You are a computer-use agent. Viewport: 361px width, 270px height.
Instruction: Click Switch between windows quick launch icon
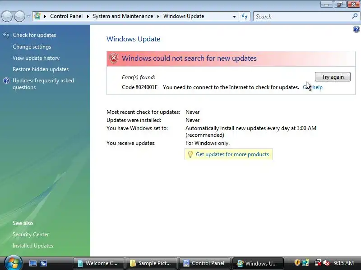[x=43, y=263]
